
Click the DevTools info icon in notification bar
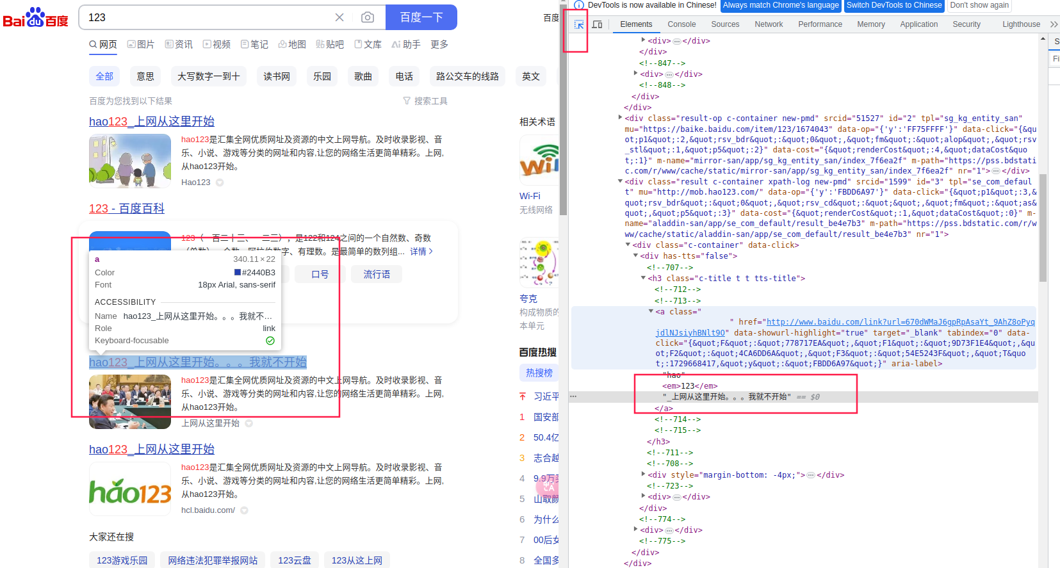pos(579,5)
